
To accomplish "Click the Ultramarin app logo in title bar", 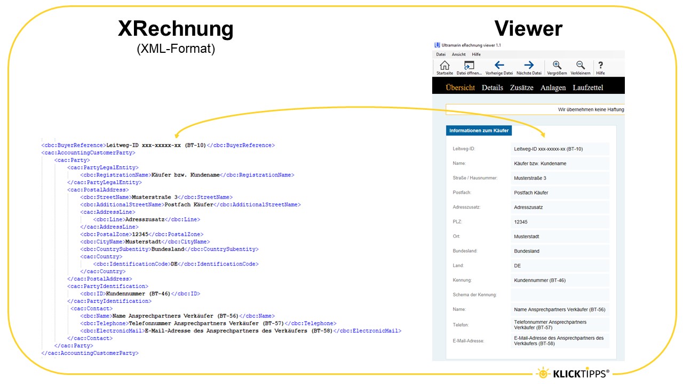I will pos(437,45).
